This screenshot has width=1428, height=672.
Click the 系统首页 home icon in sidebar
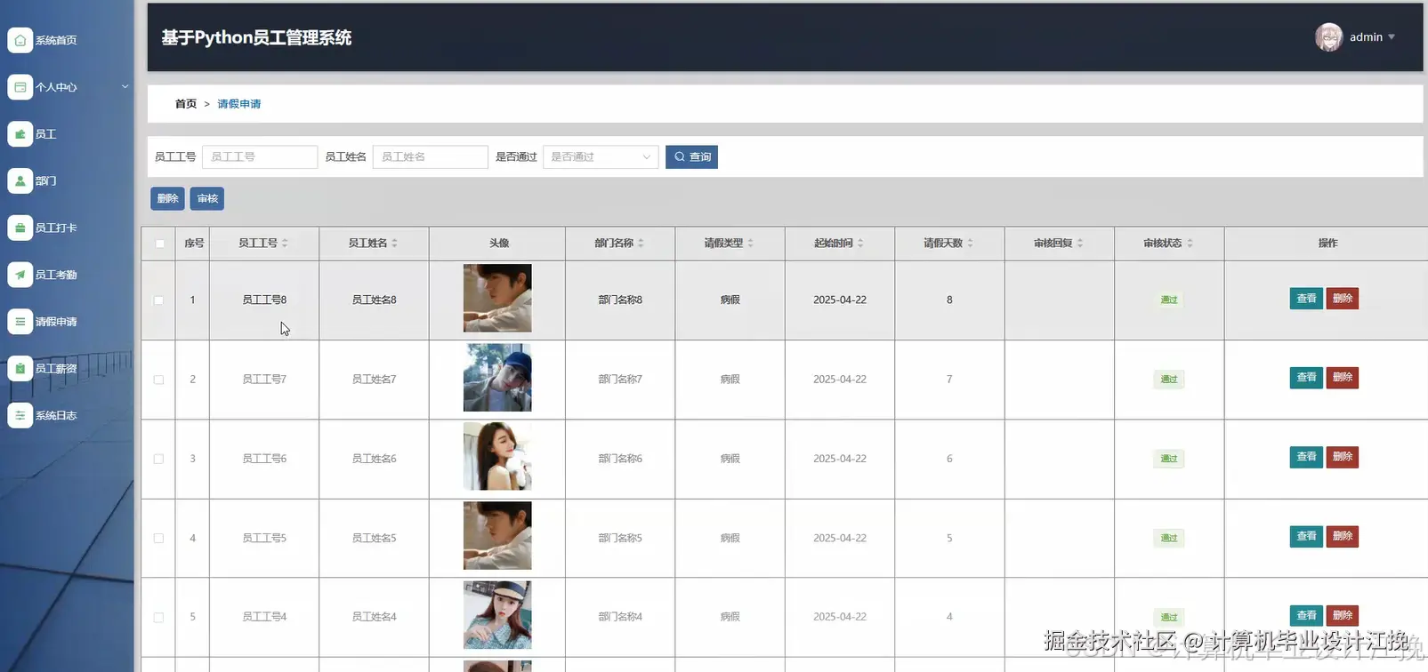[x=20, y=40]
